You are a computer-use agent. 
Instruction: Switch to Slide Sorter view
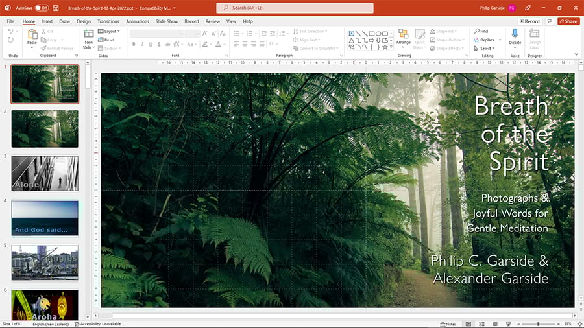pyautogui.click(x=481, y=324)
